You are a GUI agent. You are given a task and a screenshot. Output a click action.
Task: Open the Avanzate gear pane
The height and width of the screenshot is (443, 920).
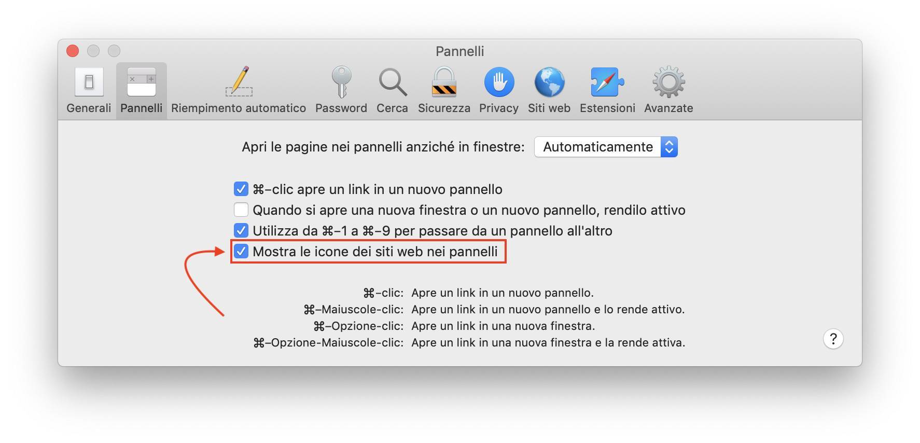[668, 90]
